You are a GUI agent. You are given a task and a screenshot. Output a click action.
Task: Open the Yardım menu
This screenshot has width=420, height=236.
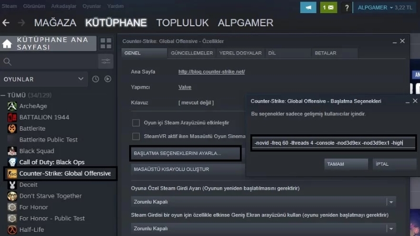point(115,6)
